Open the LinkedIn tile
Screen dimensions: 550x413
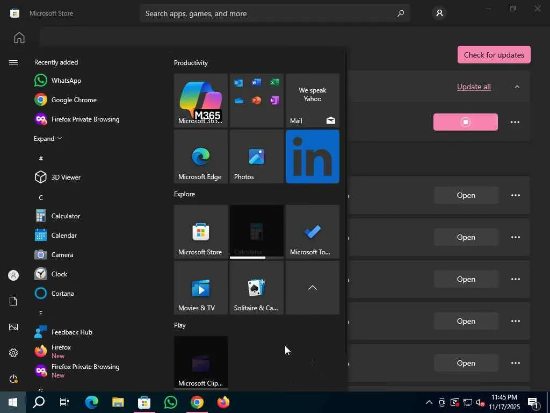[312, 156]
